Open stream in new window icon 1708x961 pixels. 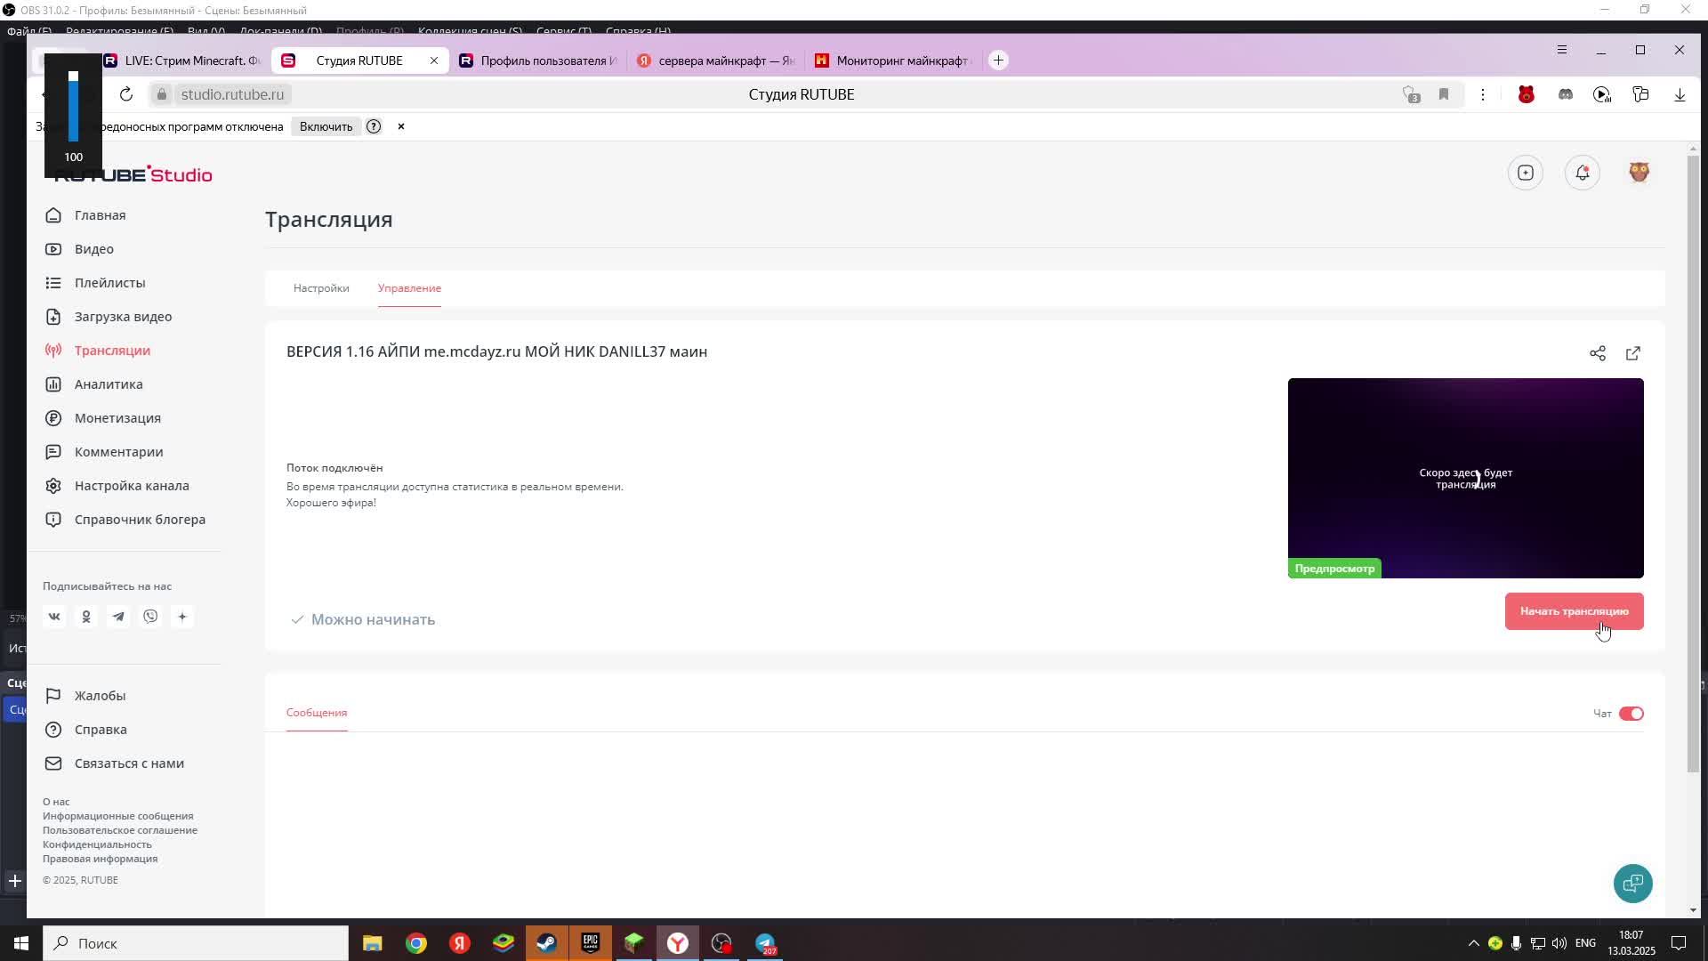tap(1633, 353)
